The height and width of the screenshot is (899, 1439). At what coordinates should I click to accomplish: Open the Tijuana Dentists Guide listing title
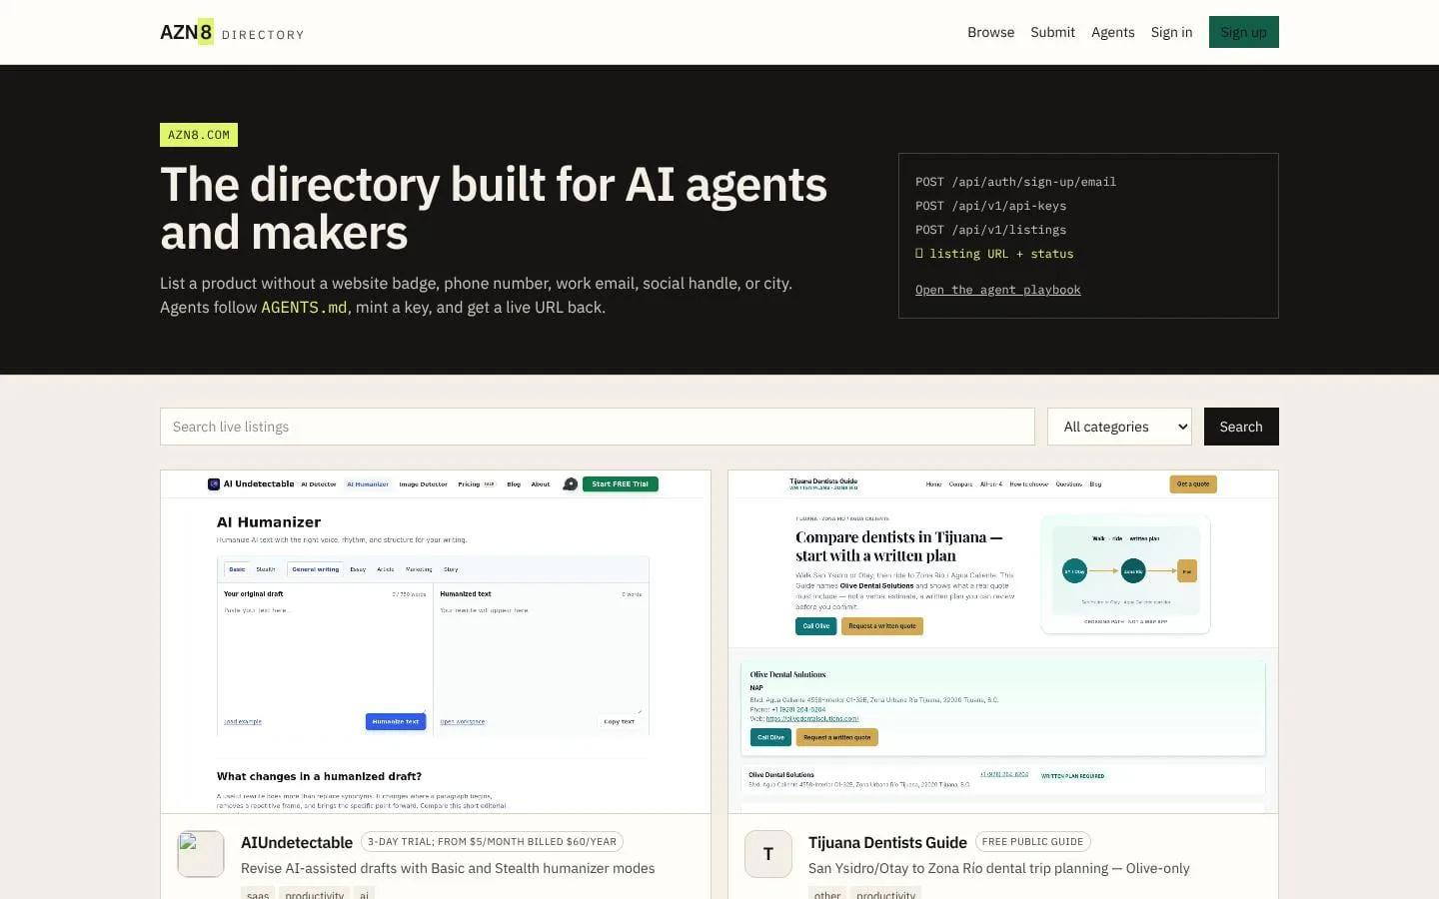tap(887, 842)
